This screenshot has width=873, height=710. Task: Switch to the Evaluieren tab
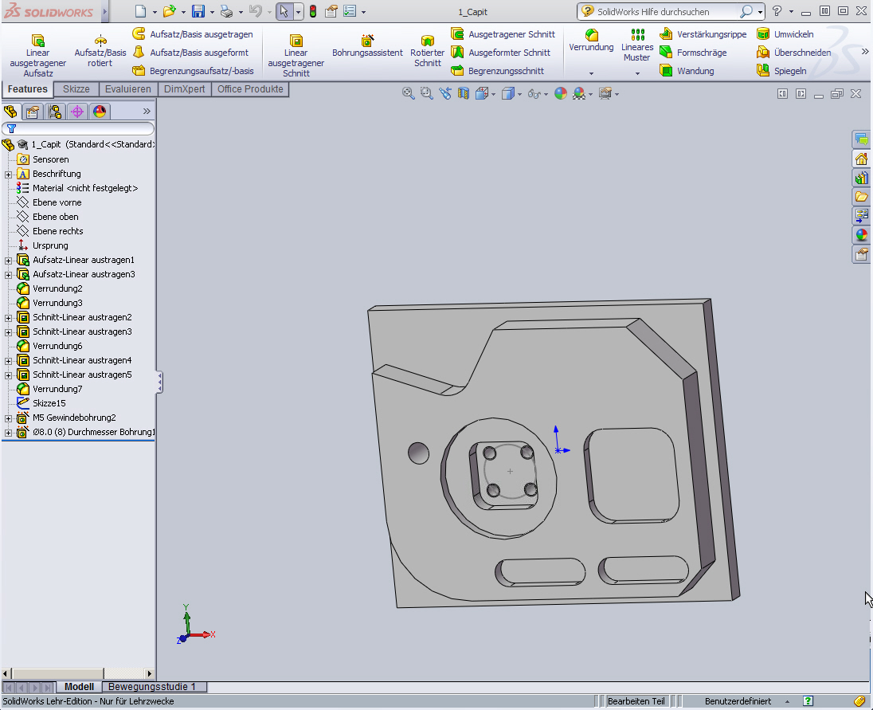128,89
